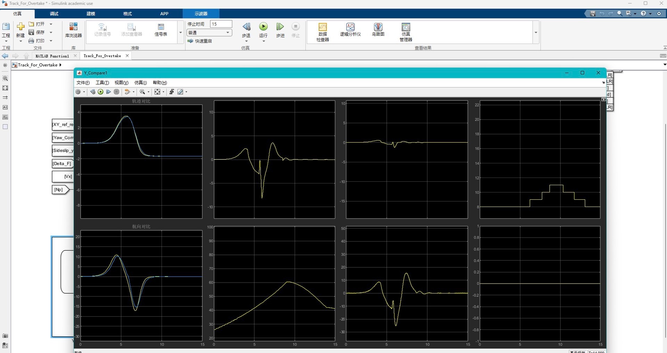Click 运行 (Run) to start simulation
Image resolution: width=667 pixels, height=353 pixels.
pos(263,29)
